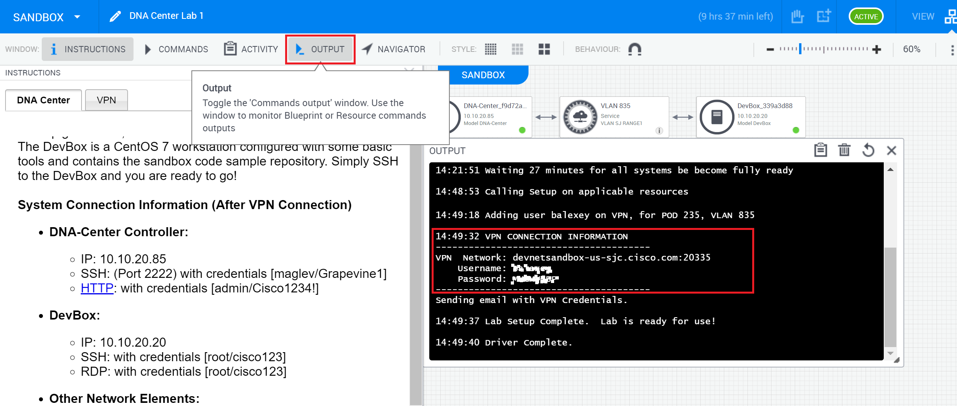Select the SANDBOX canvas tab
957x406 pixels.
(483, 75)
